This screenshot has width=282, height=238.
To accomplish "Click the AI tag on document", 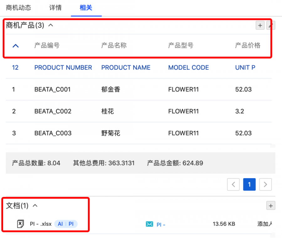I will 60,224.
